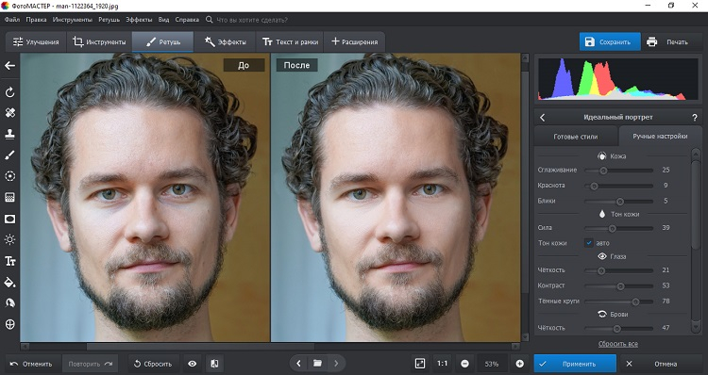Click the Применить button

point(575,364)
